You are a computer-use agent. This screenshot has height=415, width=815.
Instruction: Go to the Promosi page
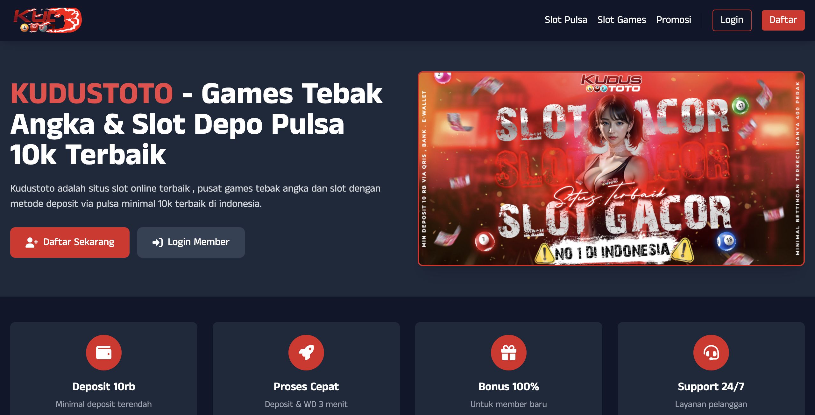click(674, 20)
